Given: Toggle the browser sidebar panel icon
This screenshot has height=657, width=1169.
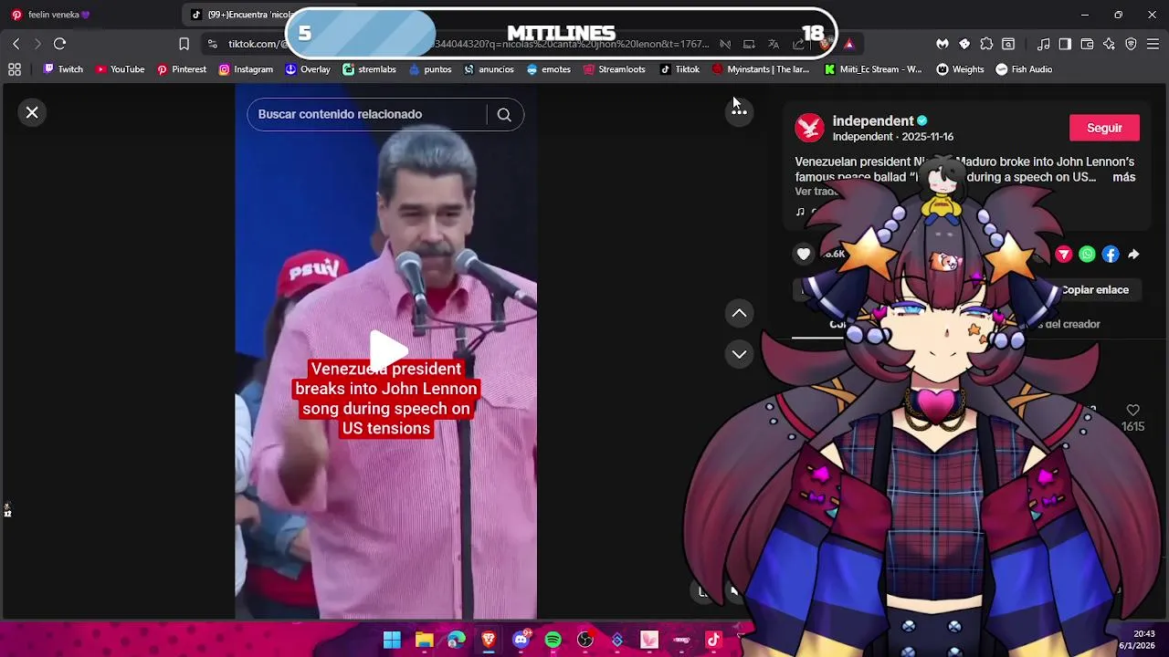Looking at the screenshot, I should 1065,44.
